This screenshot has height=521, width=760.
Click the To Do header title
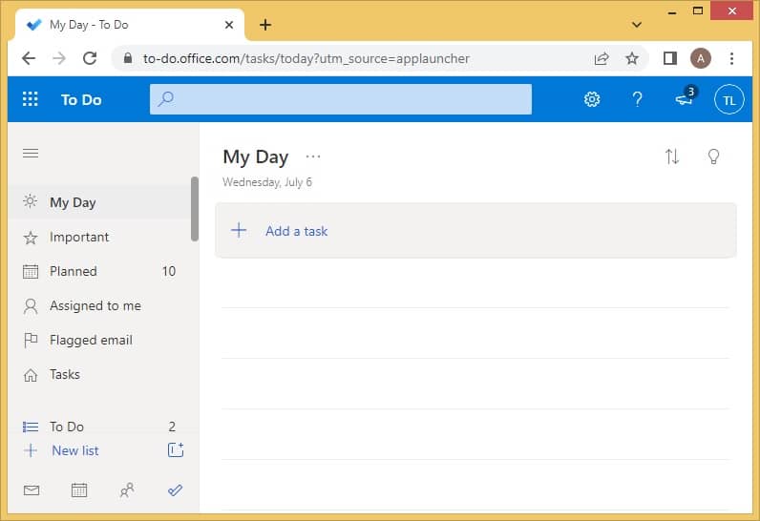point(81,100)
